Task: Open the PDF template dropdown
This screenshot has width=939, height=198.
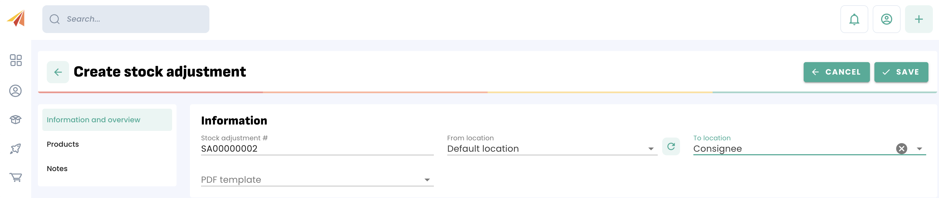Action: (427, 180)
